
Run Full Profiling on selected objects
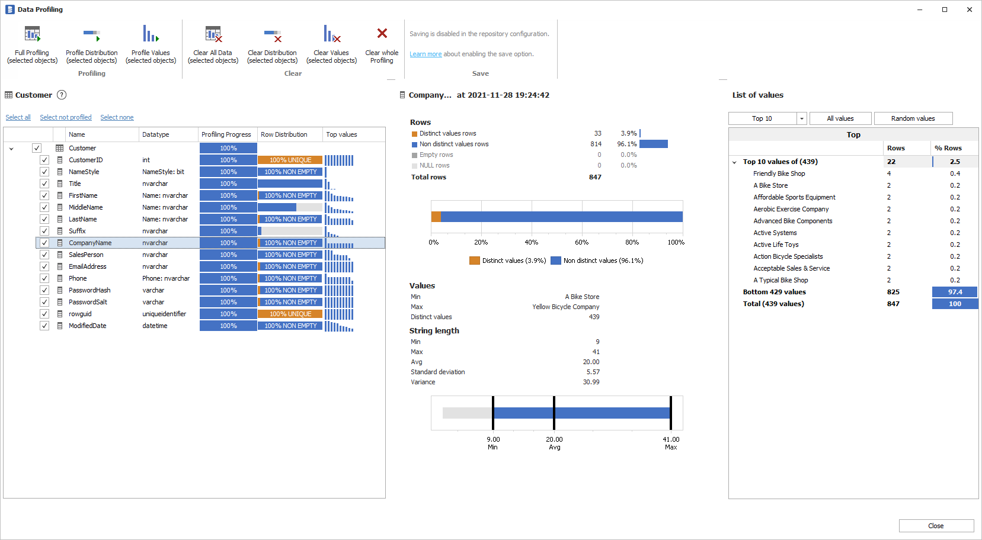point(32,34)
